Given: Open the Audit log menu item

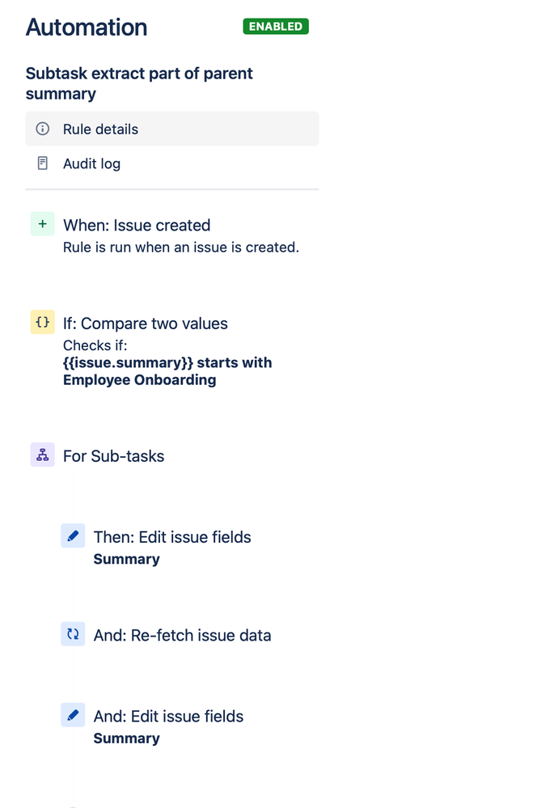Looking at the screenshot, I should (91, 163).
